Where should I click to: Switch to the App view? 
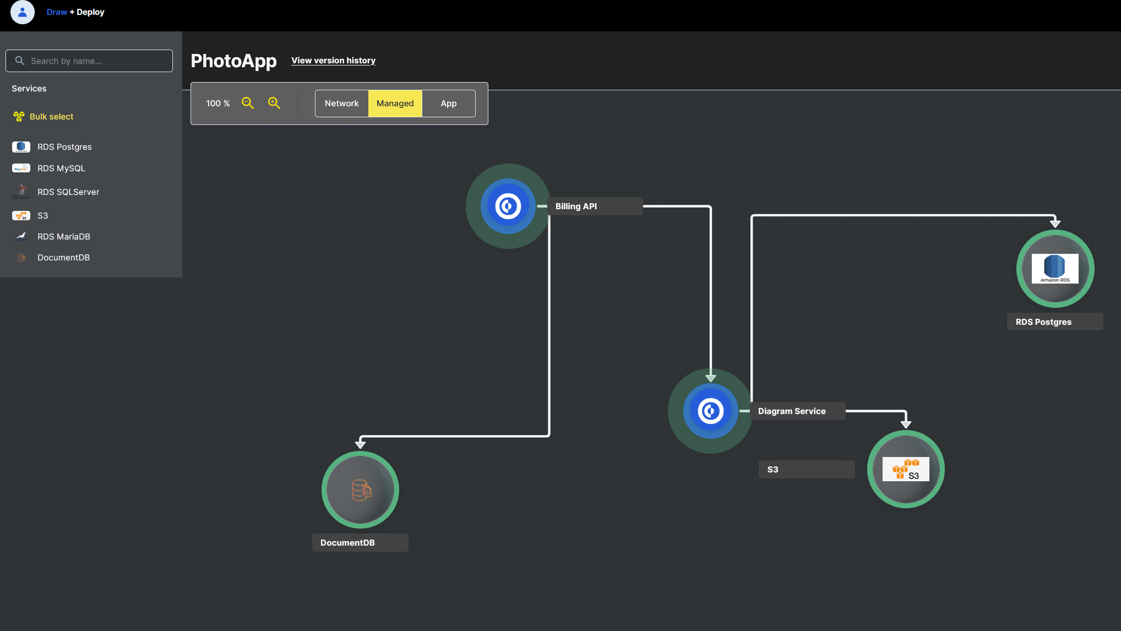[x=449, y=104]
